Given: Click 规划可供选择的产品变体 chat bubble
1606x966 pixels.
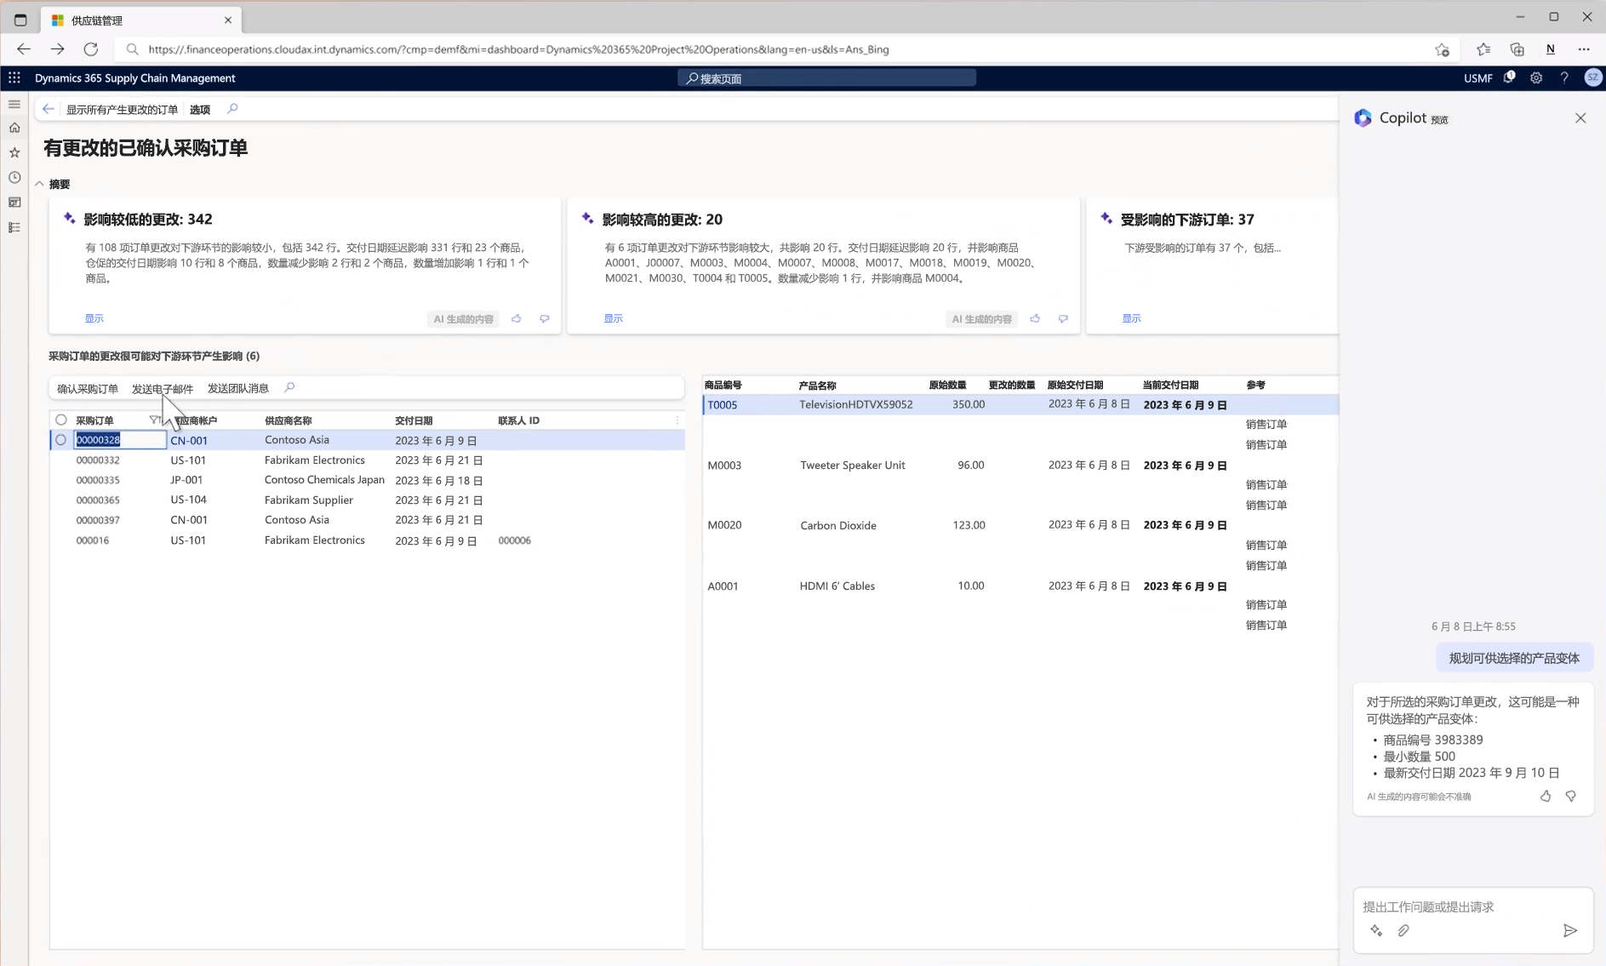Looking at the screenshot, I should coord(1514,658).
